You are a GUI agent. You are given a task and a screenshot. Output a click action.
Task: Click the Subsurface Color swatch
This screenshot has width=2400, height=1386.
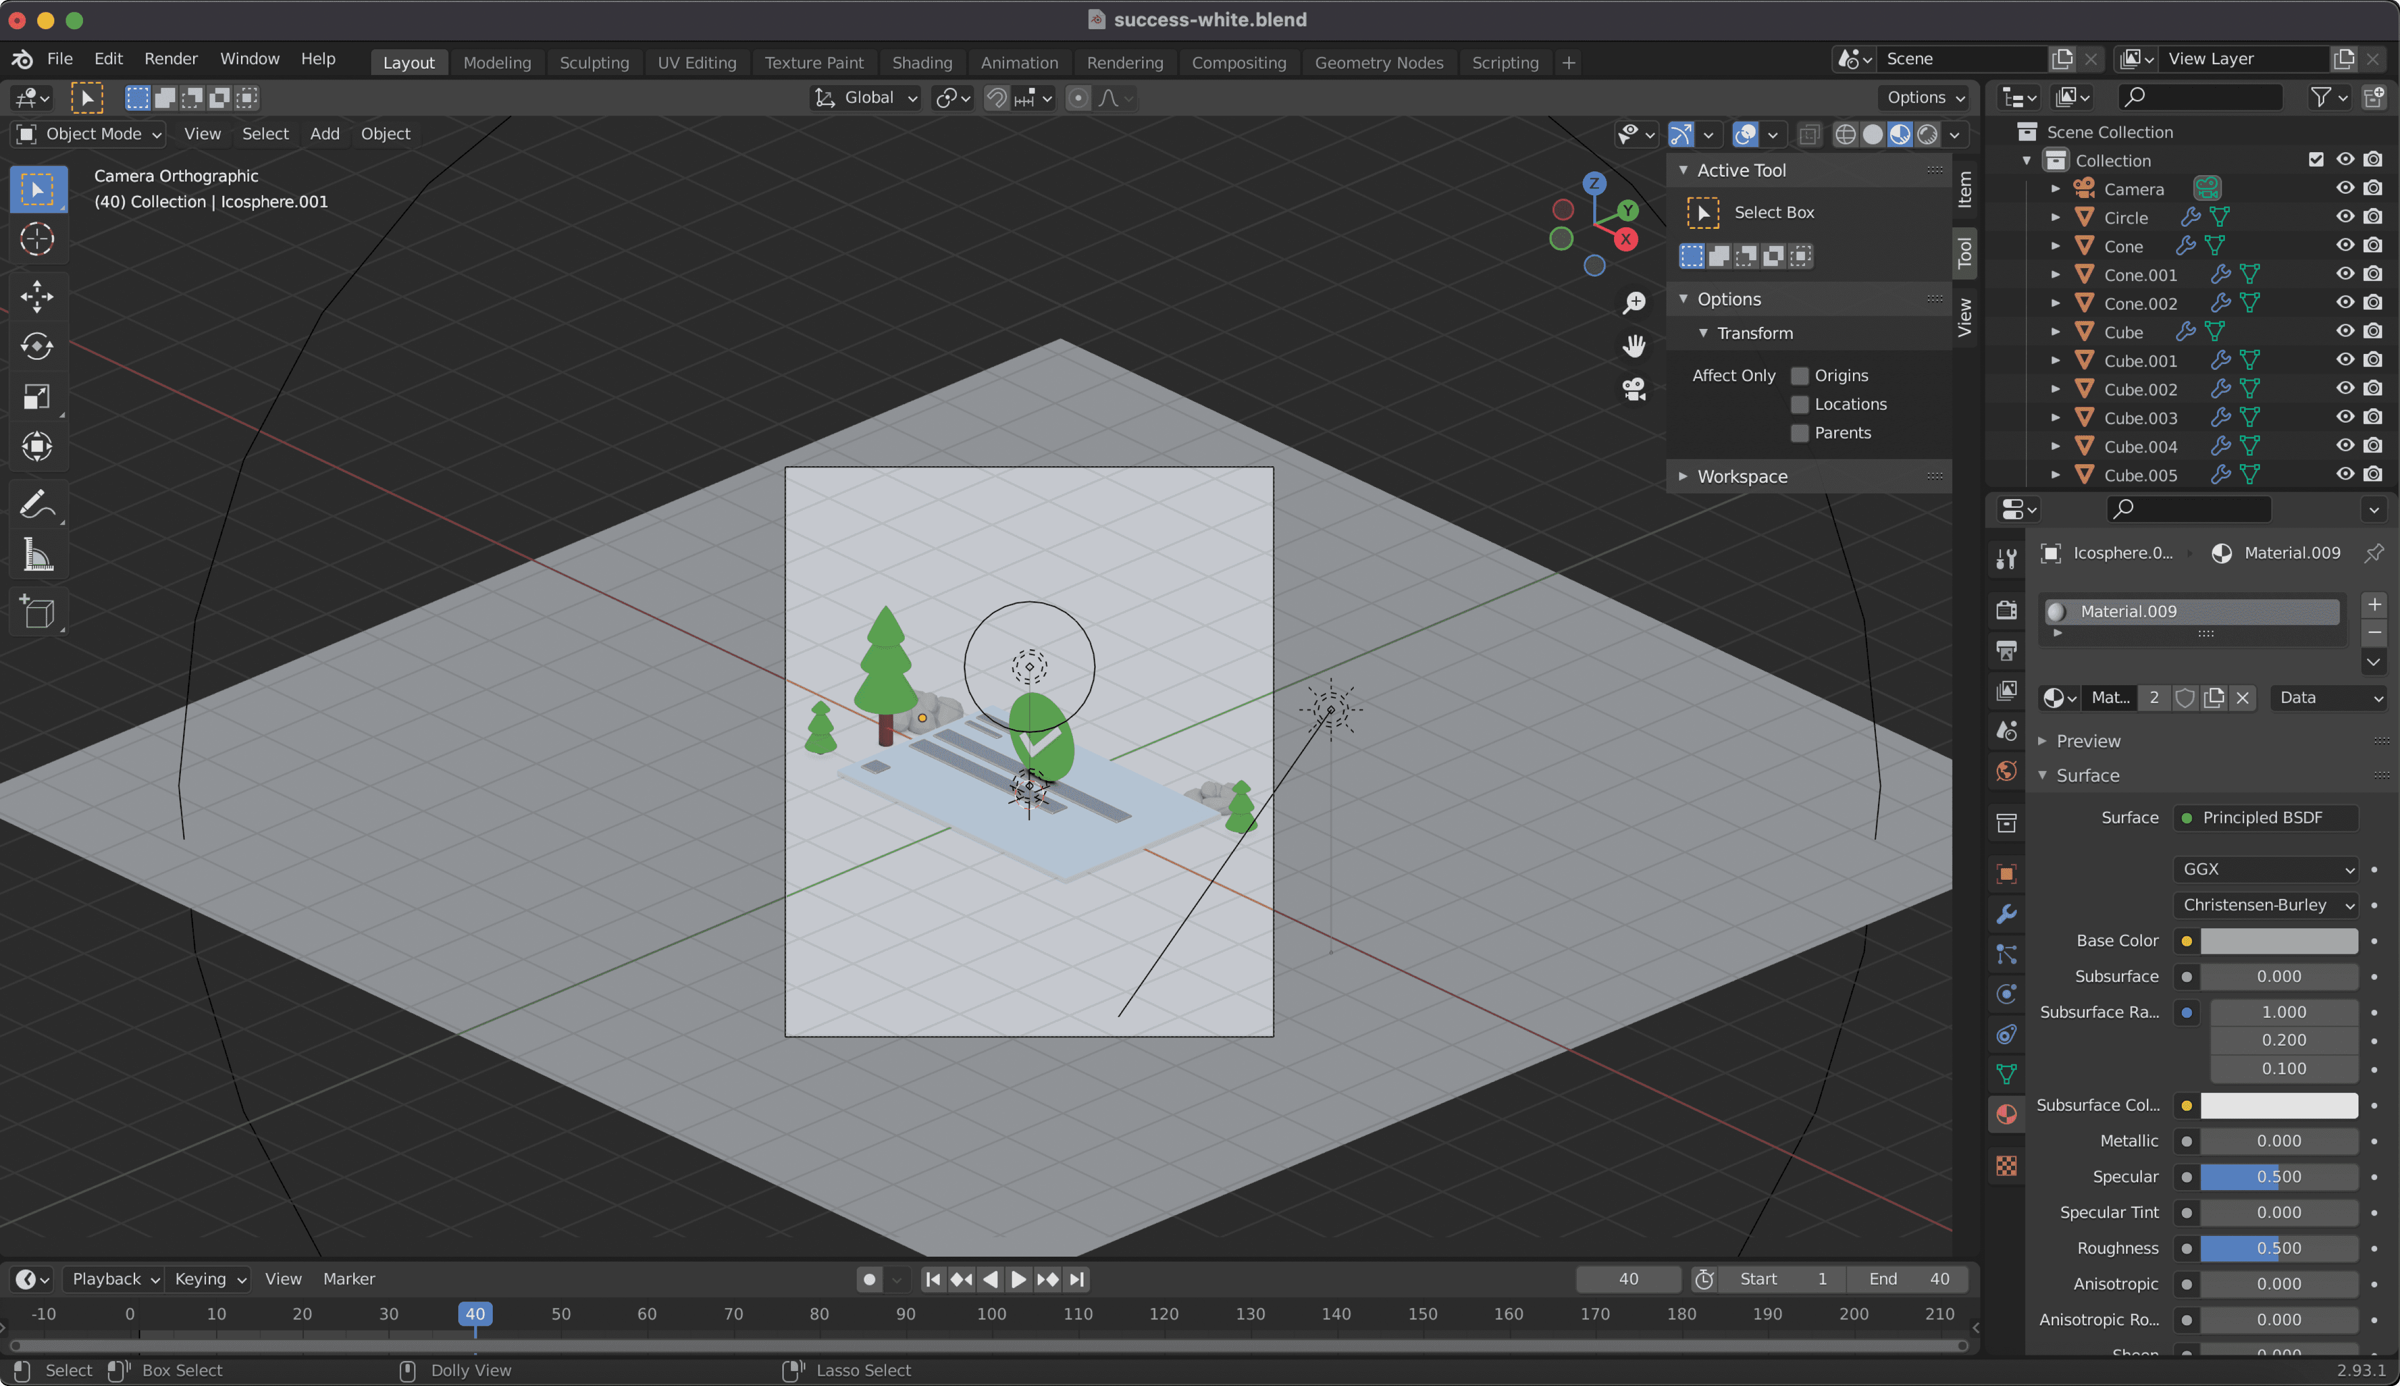point(2278,1105)
